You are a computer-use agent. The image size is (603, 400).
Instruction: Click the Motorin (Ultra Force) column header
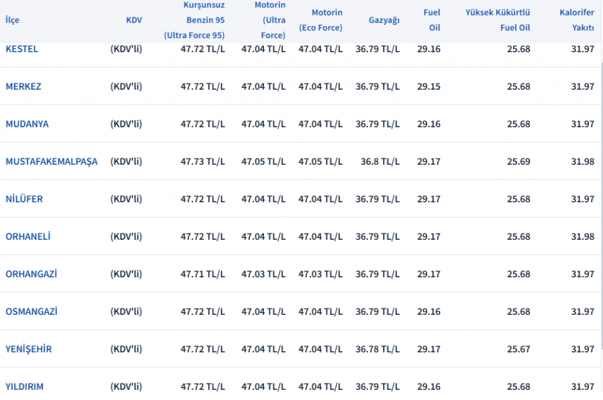[269, 20]
